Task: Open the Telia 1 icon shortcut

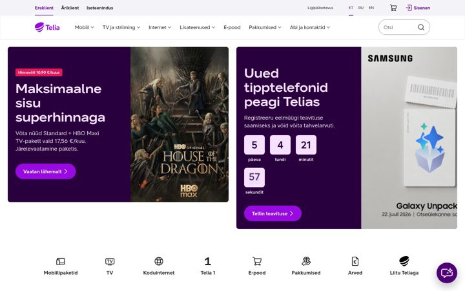Action: pyautogui.click(x=207, y=261)
